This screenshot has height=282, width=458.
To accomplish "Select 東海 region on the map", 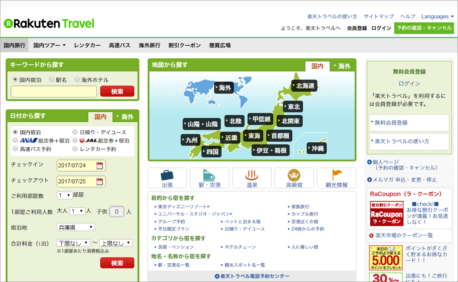I will [253, 135].
